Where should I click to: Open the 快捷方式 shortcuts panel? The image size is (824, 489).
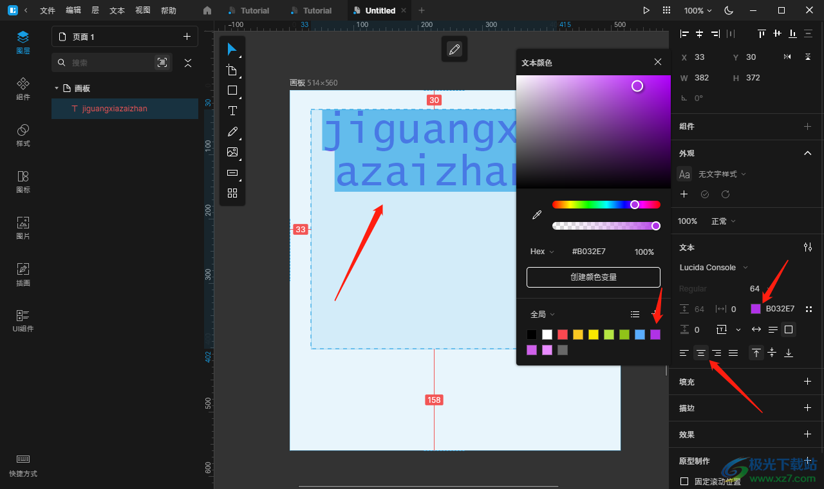coord(23,465)
